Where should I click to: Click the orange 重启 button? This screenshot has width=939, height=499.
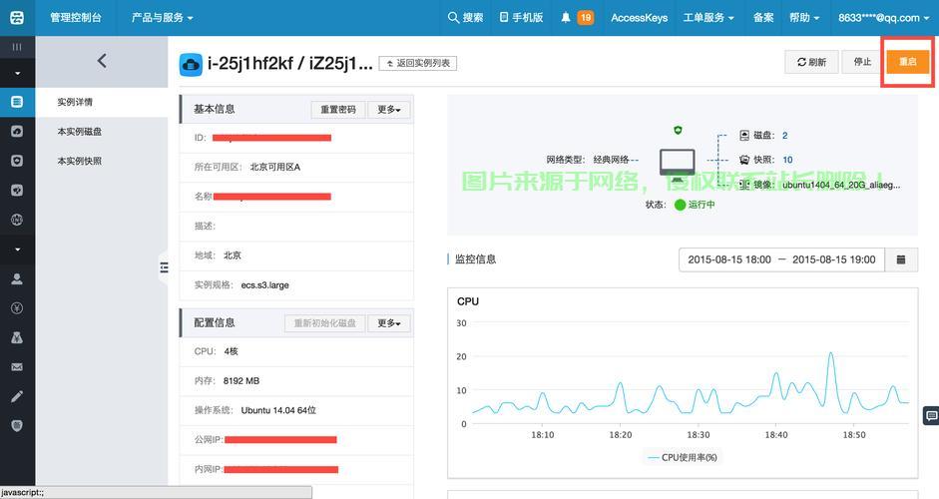pyautogui.click(x=907, y=62)
